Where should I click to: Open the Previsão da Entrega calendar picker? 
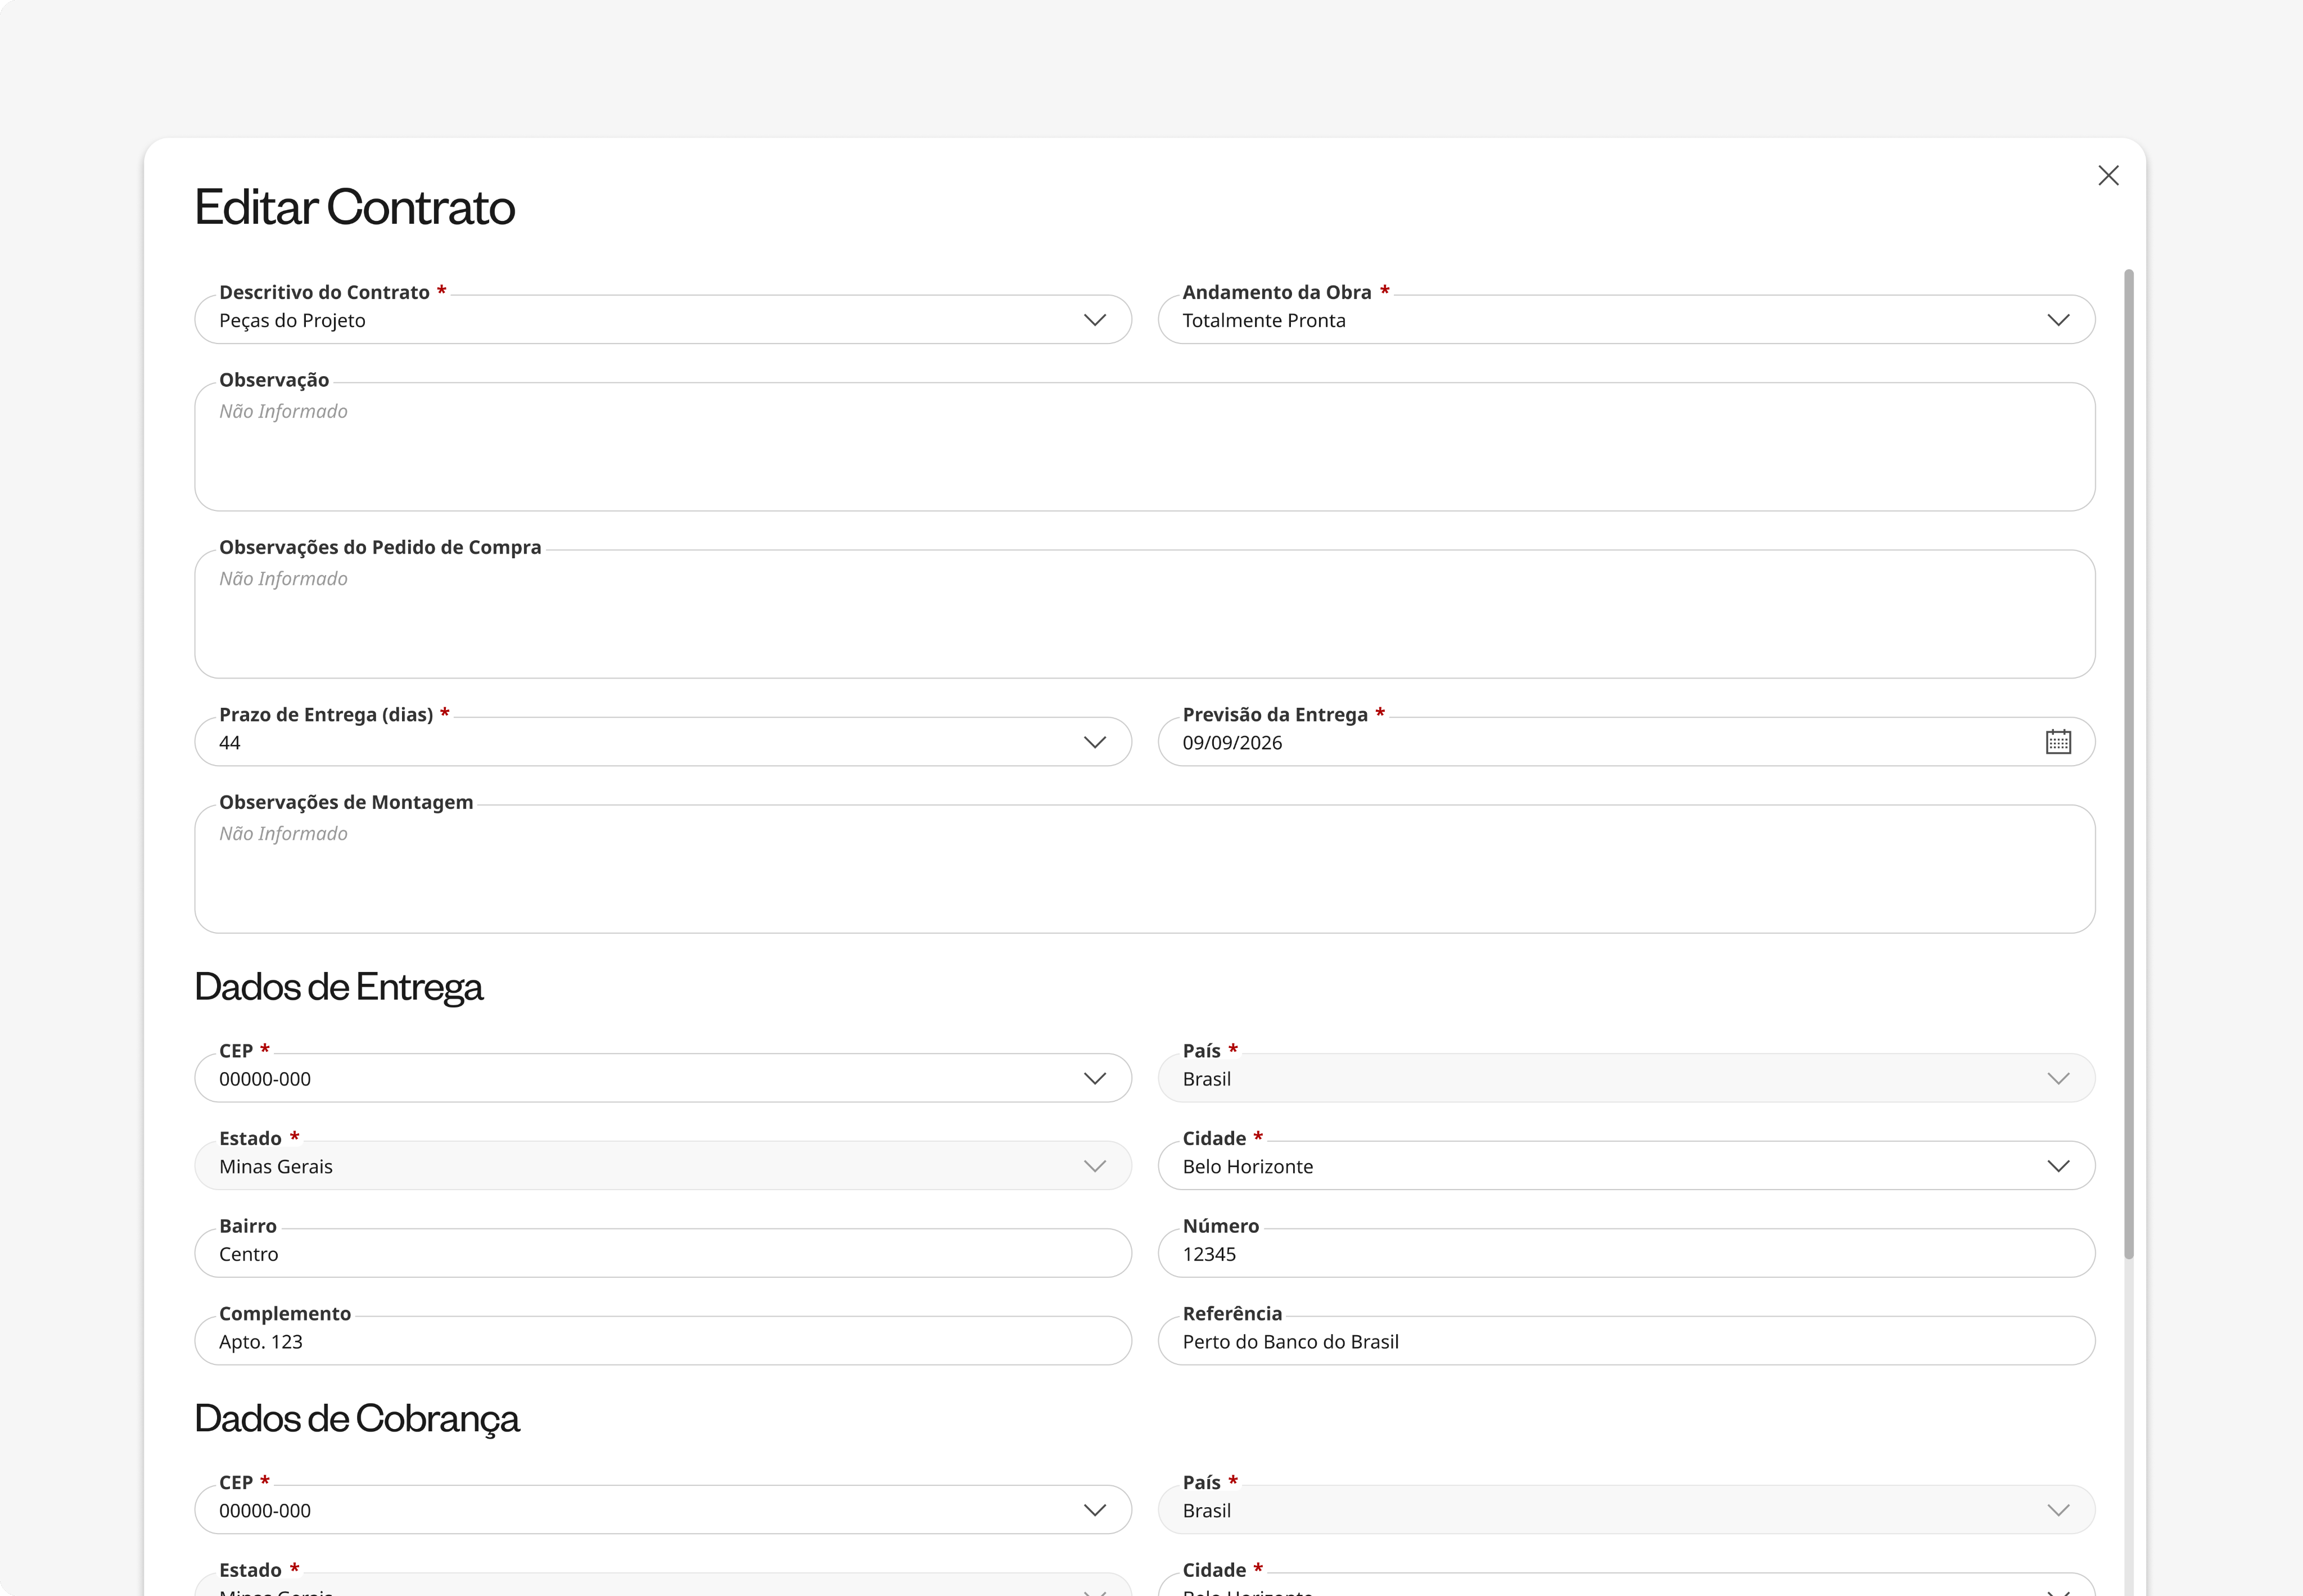pos(2058,742)
